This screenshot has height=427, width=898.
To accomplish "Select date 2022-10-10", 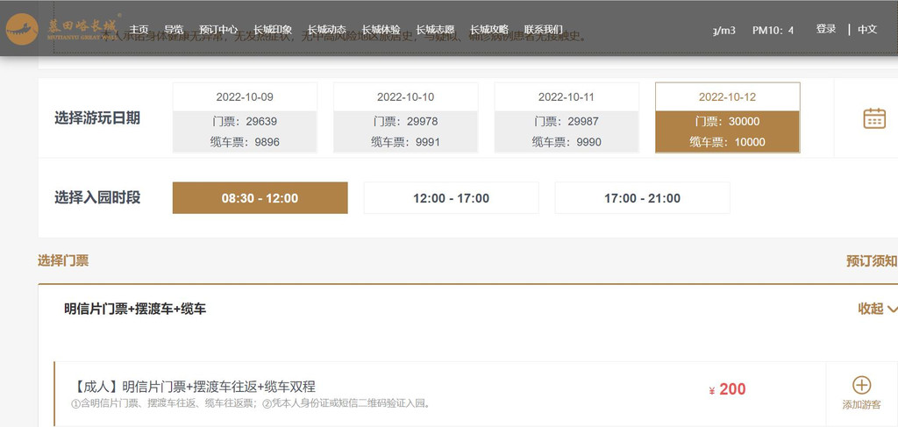I will (405, 118).
